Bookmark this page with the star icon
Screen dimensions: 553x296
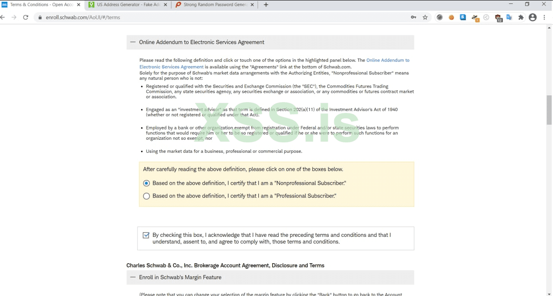pos(425,17)
